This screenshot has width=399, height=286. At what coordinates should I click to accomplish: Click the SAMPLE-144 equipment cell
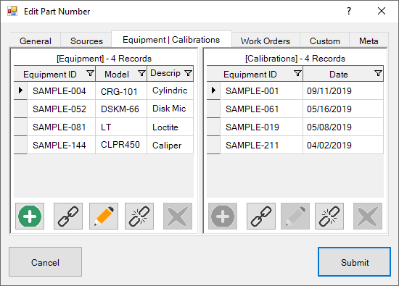point(62,145)
